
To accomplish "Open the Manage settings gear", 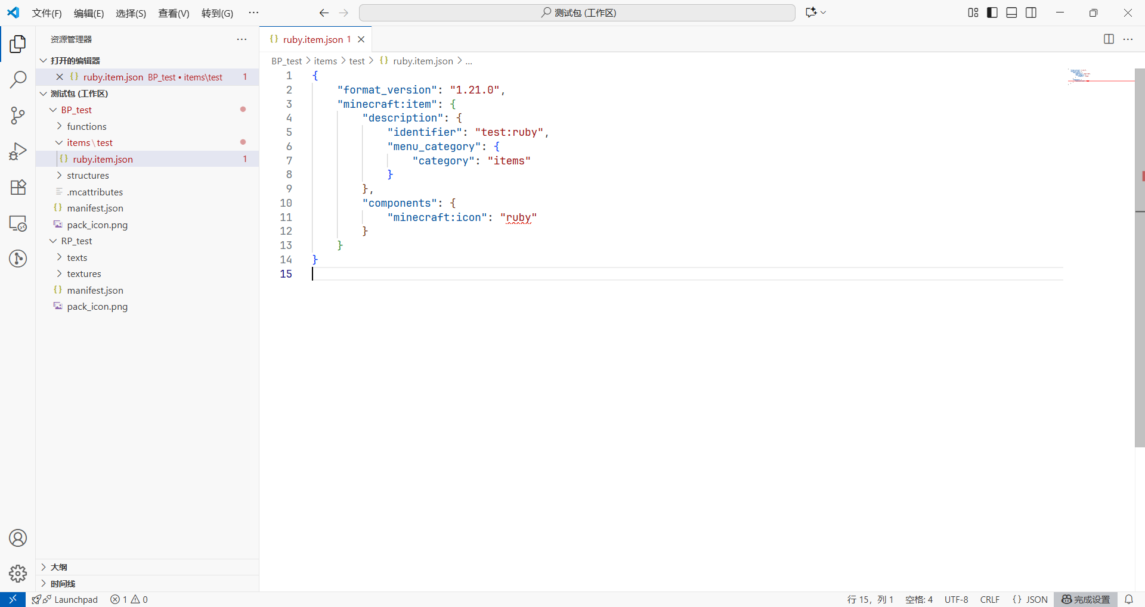I will (18, 574).
